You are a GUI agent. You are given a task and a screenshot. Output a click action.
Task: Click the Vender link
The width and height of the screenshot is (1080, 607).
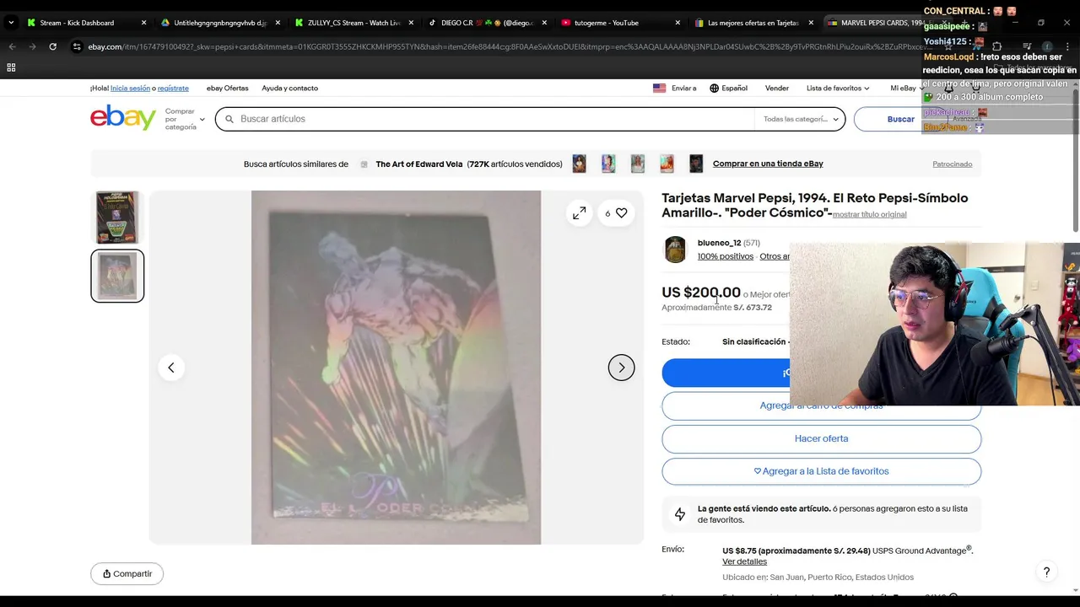click(777, 88)
